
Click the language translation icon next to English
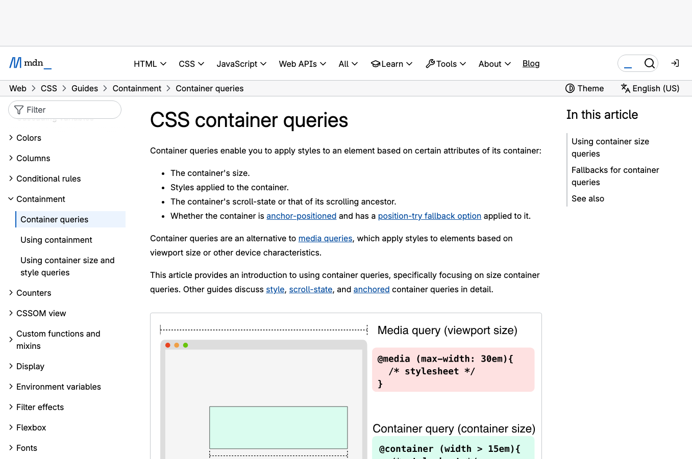tap(625, 88)
